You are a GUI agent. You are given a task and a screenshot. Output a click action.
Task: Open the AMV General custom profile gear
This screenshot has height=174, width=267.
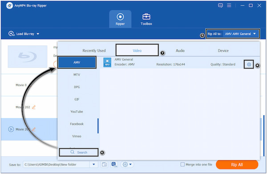[x=249, y=65]
